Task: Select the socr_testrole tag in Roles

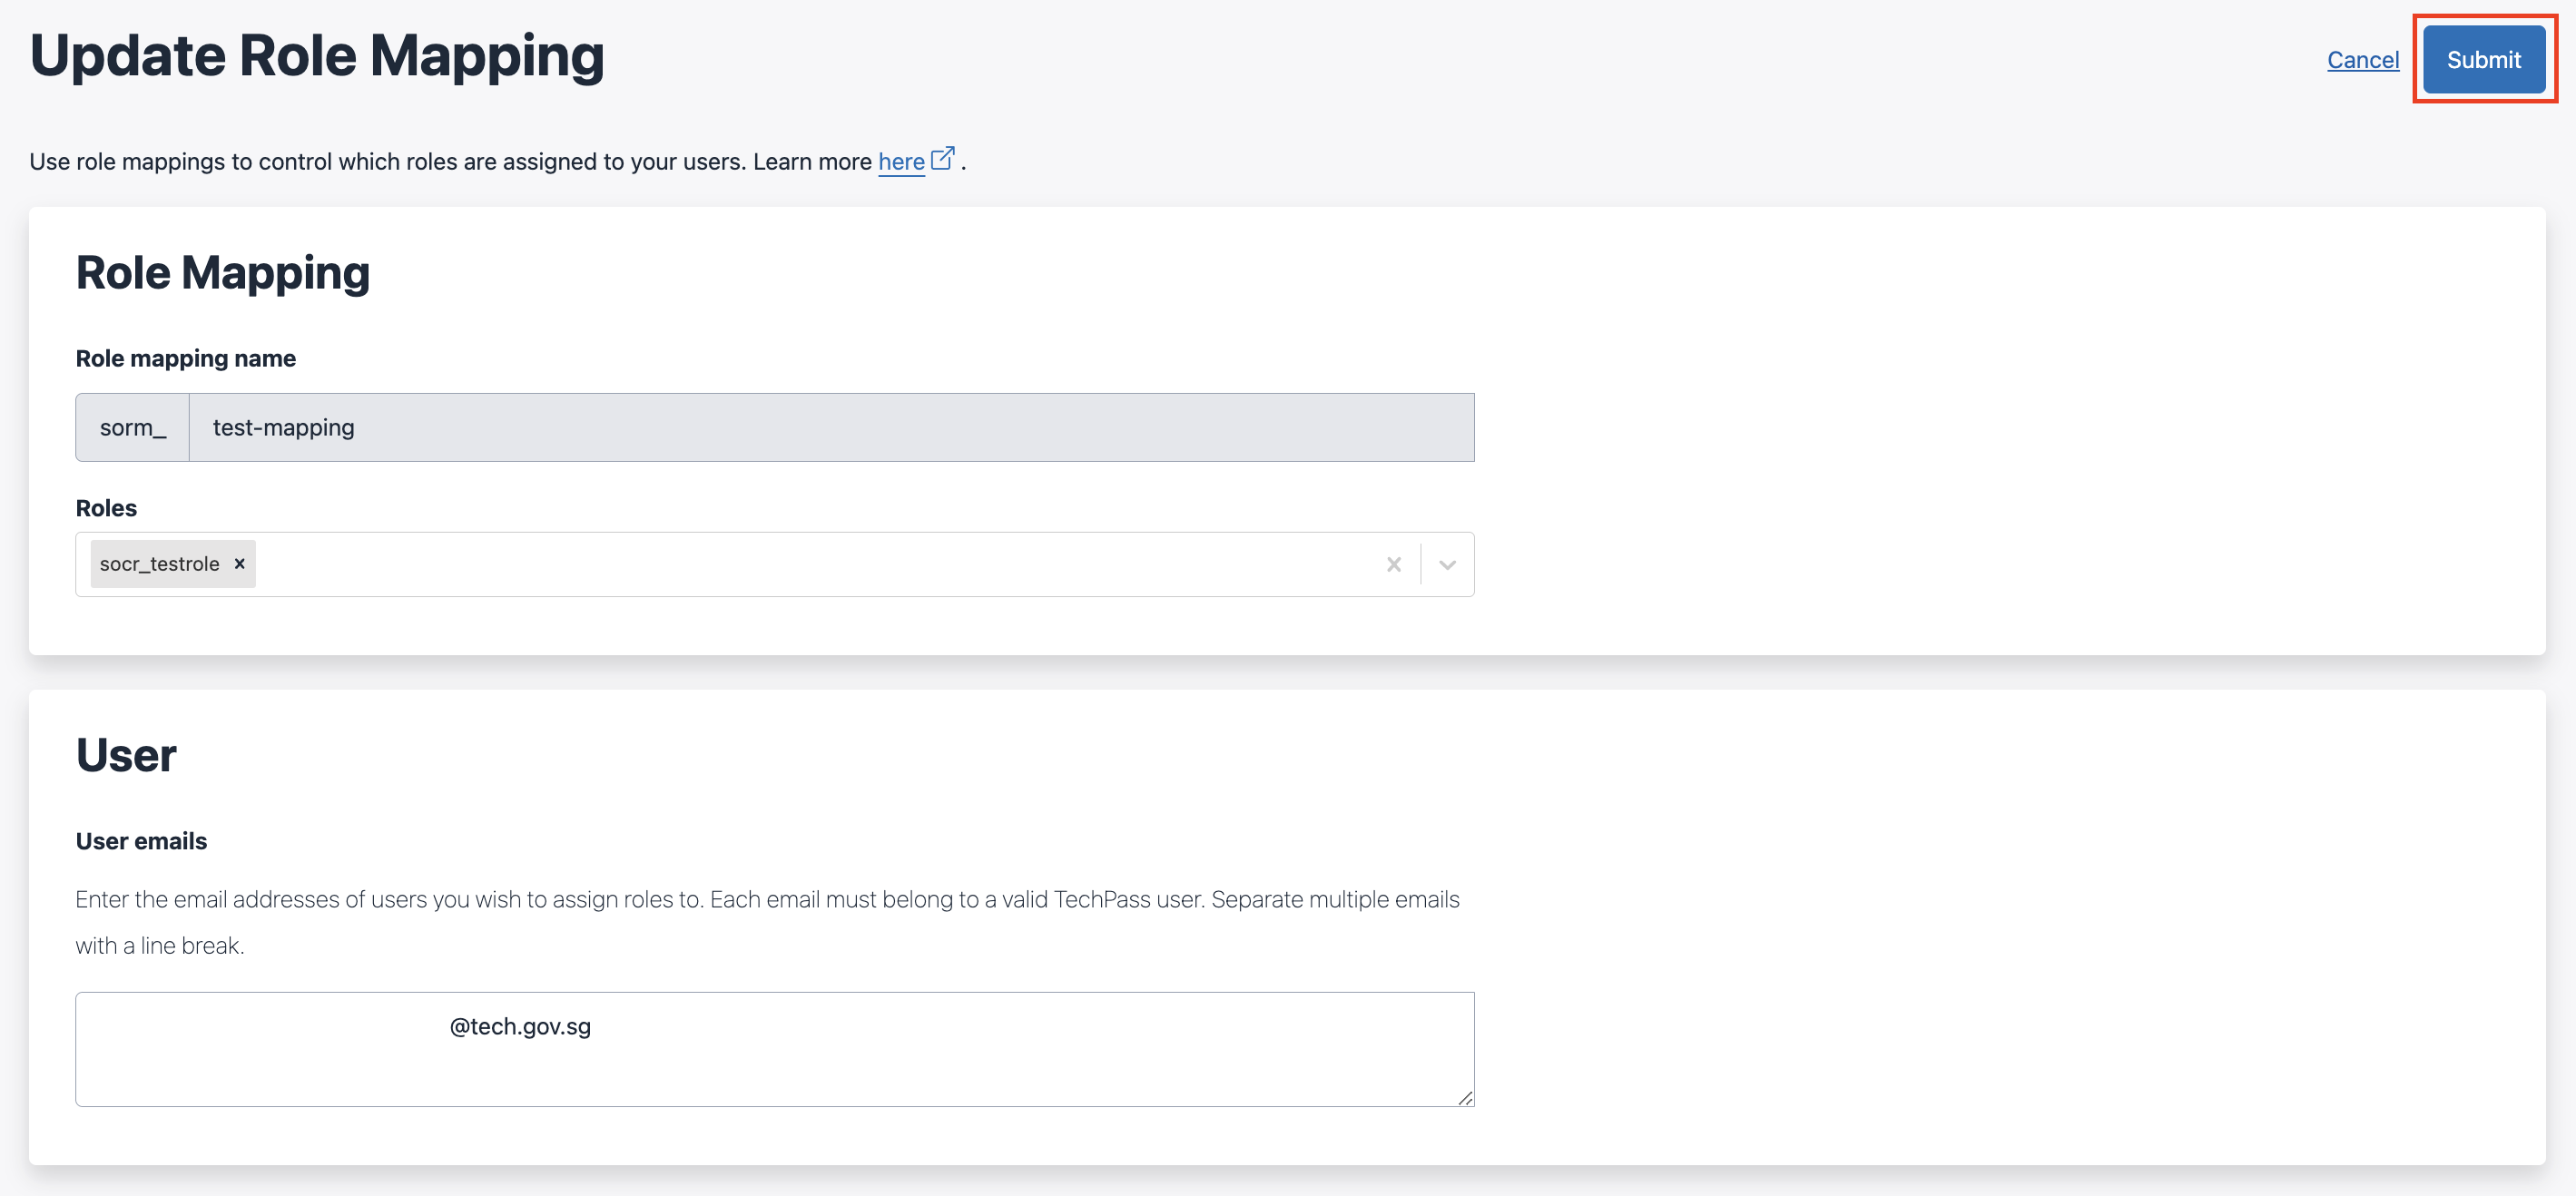Action: 160,564
